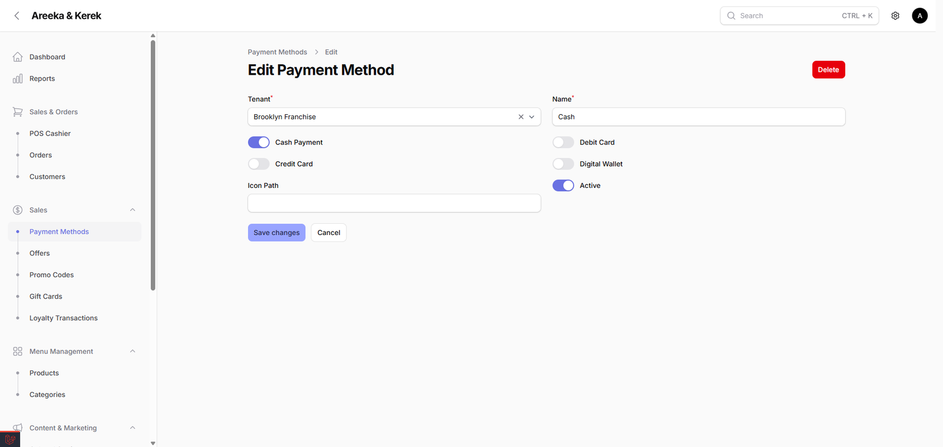Screen dimensions: 943x447
Task: Click the Edit breadcrumb
Action: click(x=331, y=52)
